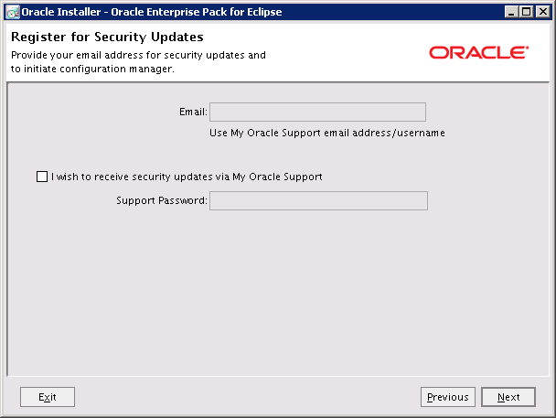The width and height of the screenshot is (556, 418).
Task: Click the My Oracle Support email hint text
Action: [326, 134]
